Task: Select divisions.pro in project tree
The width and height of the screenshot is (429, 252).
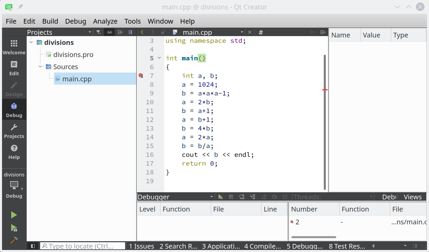Action: tap(73, 55)
